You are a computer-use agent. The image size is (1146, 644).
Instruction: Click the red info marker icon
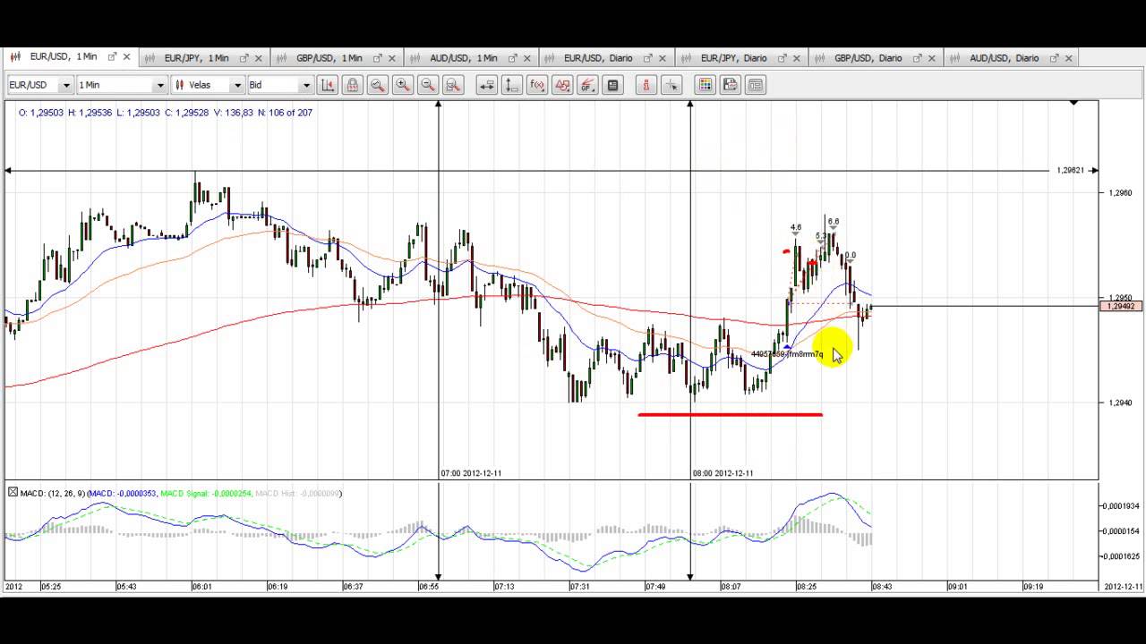646,85
